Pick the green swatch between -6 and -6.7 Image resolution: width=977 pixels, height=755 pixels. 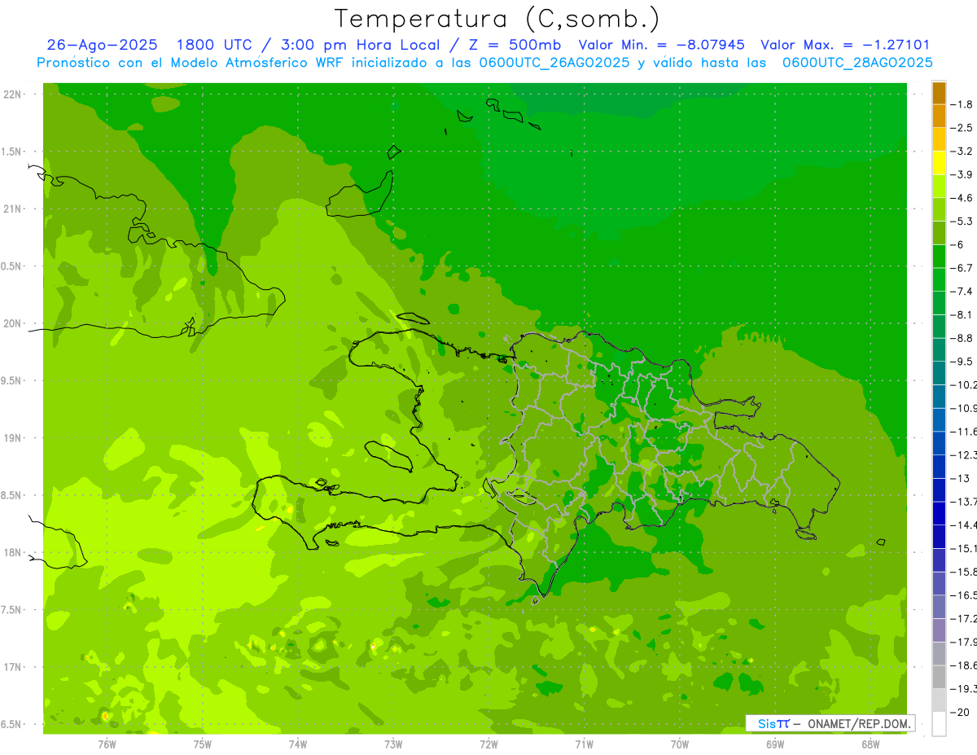click(x=939, y=257)
